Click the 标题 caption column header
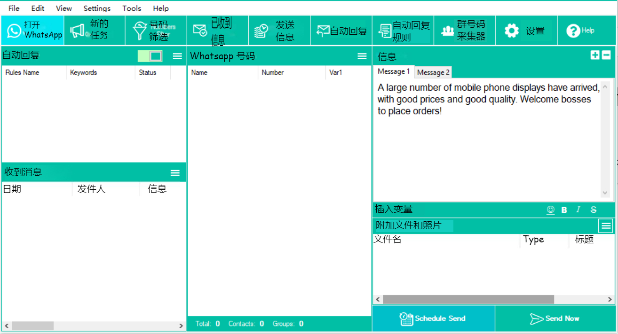Image resolution: width=618 pixels, height=334 pixels. (x=592, y=240)
